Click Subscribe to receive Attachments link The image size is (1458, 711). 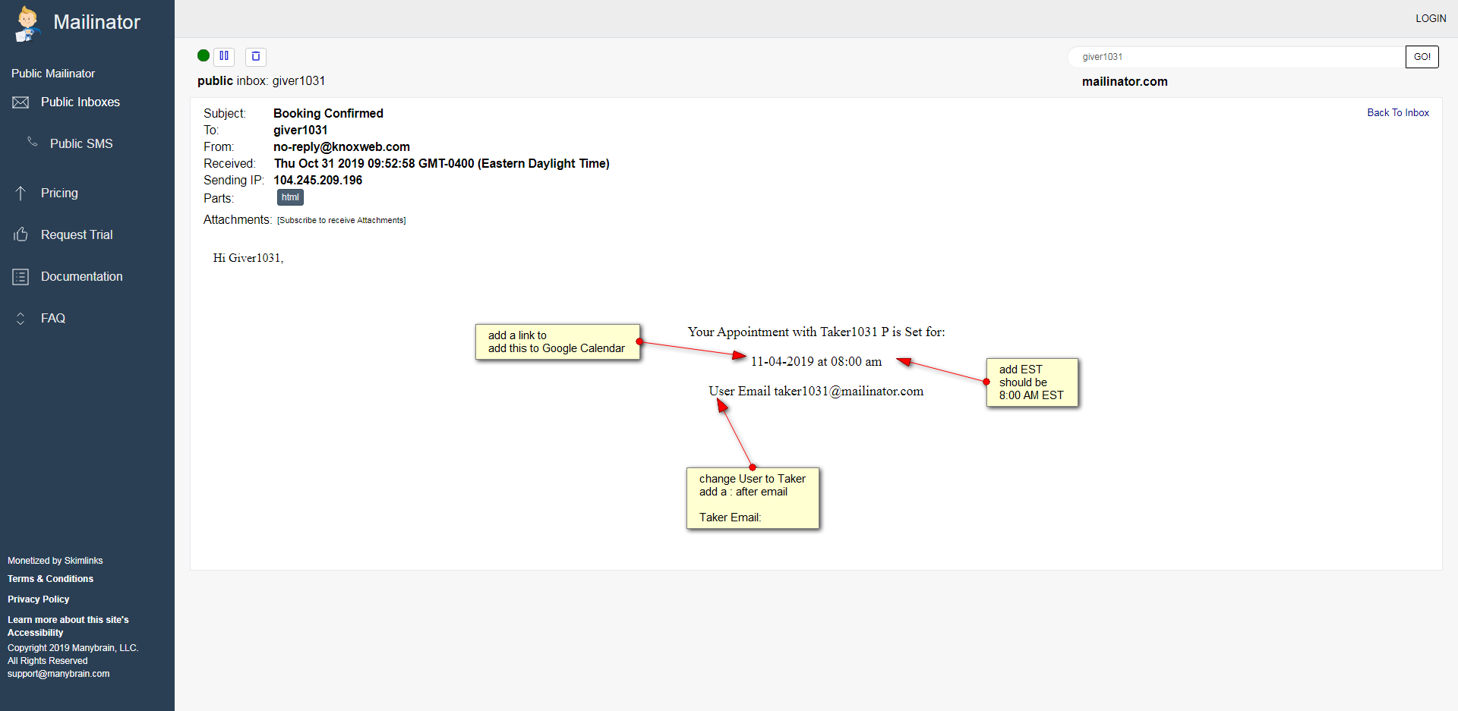coord(342,221)
